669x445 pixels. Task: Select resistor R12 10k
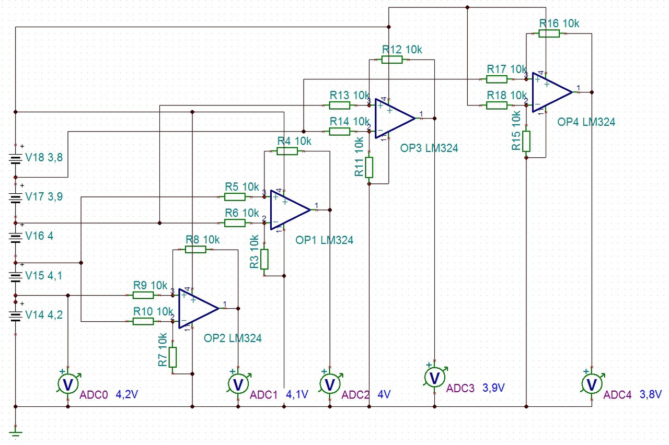(392, 60)
